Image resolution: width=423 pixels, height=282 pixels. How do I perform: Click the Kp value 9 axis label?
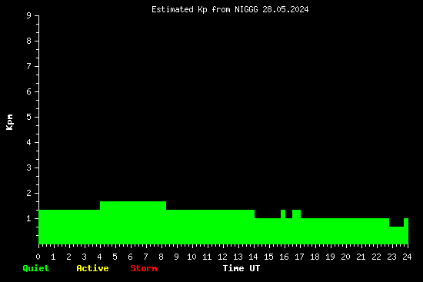coord(29,15)
